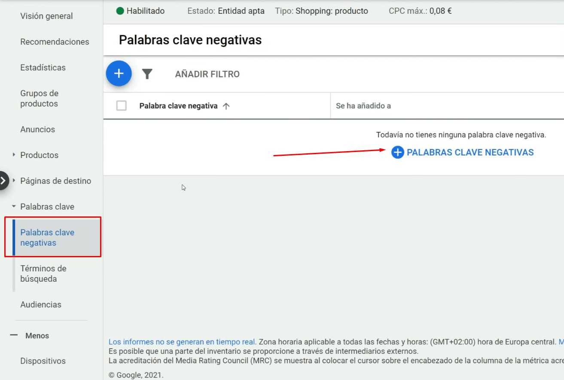Open Dispositivos in sidebar

(x=43, y=361)
